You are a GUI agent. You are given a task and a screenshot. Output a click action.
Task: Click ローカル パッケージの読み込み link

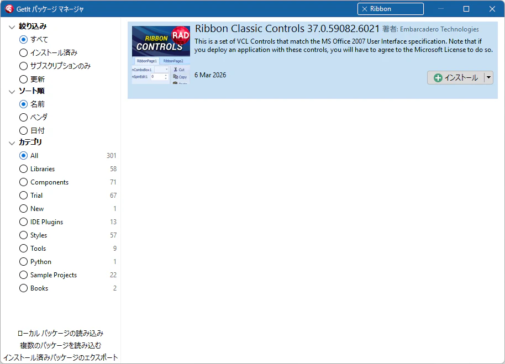pyautogui.click(x=60, y=333)
